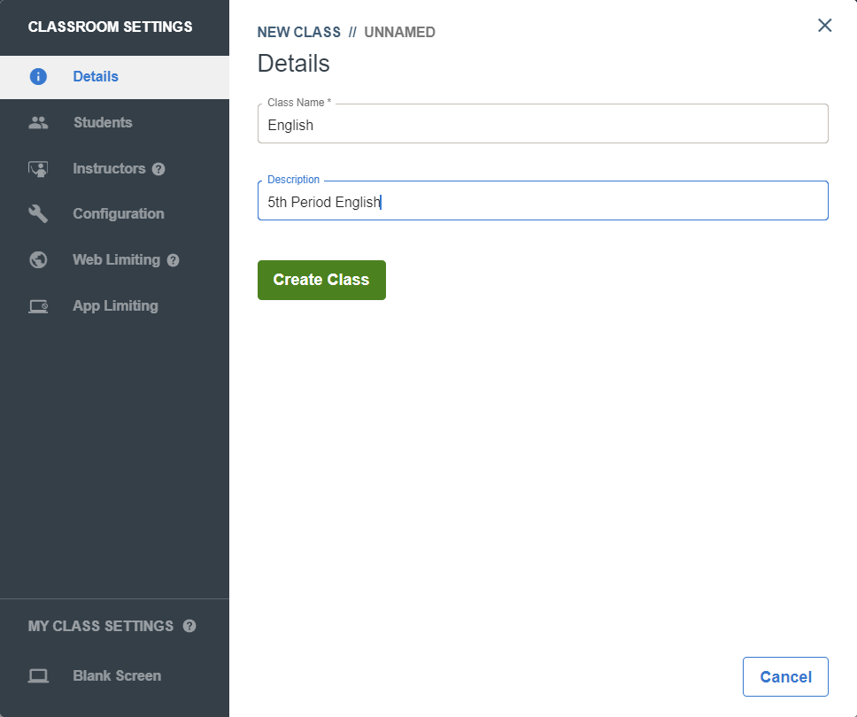Click the Blank Screen laptop icon
Image resolution: width=857 pixels, height=717 pixels.
[38, 676]
